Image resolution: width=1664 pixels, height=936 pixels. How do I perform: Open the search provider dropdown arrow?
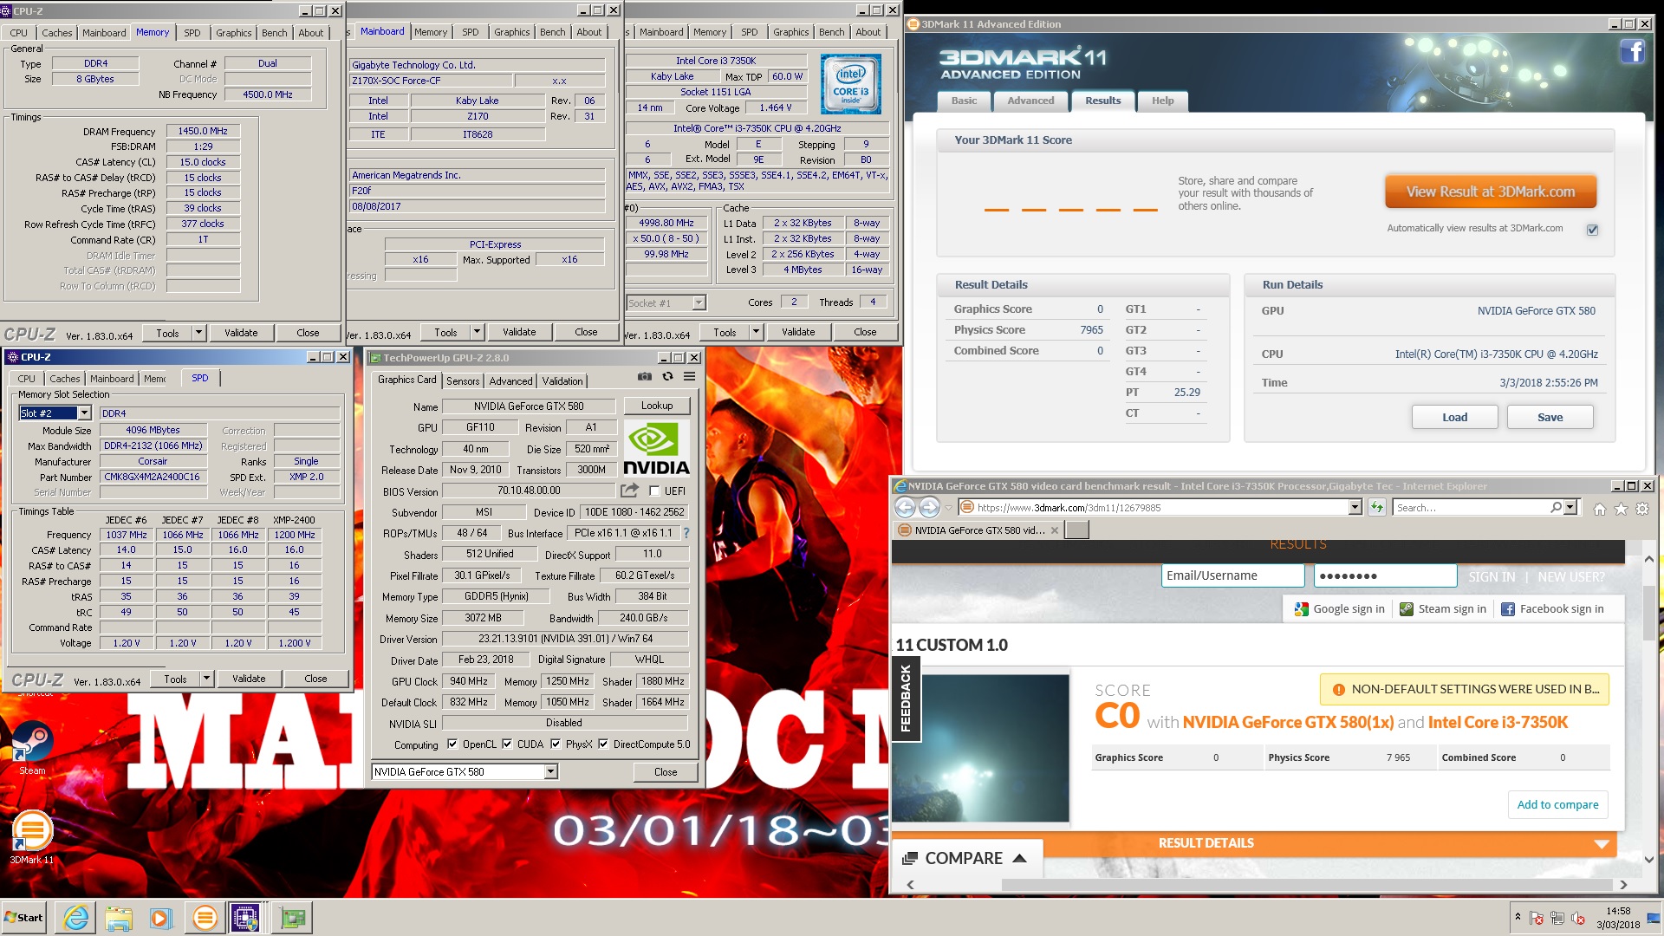click(x=1570, y=508)
